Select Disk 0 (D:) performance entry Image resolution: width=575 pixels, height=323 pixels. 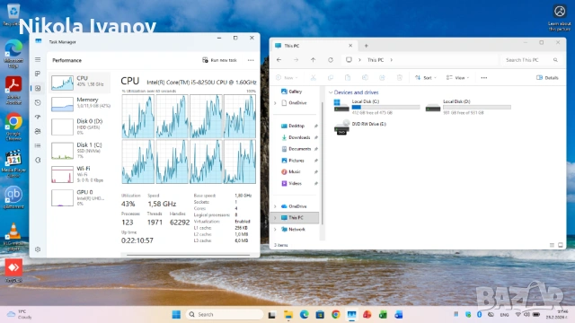point(80,127)
